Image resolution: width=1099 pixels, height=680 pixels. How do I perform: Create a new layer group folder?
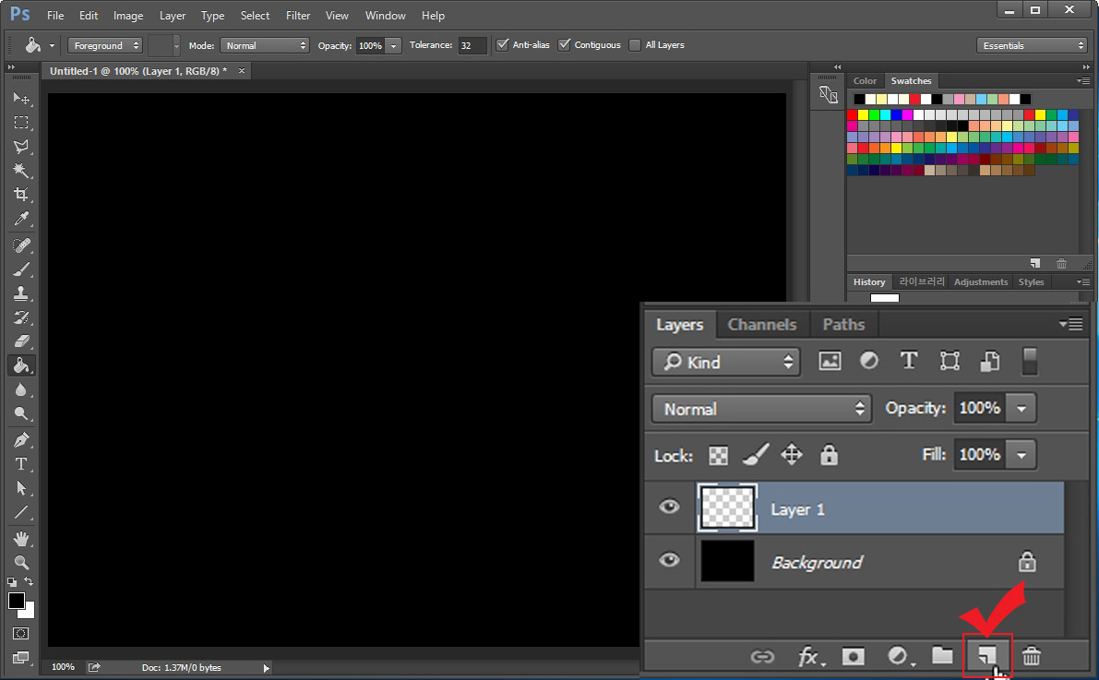[x=943, y=655]
